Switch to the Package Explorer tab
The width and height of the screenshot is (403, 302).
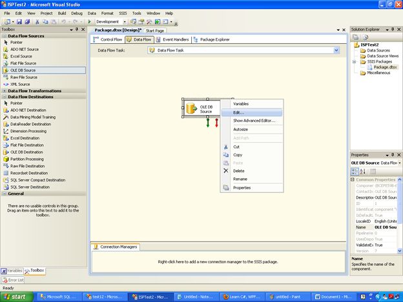212,39
